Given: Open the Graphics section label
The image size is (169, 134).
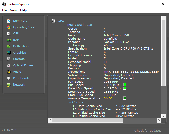Looking at the screenshot, I should click(x=19, y=53).
